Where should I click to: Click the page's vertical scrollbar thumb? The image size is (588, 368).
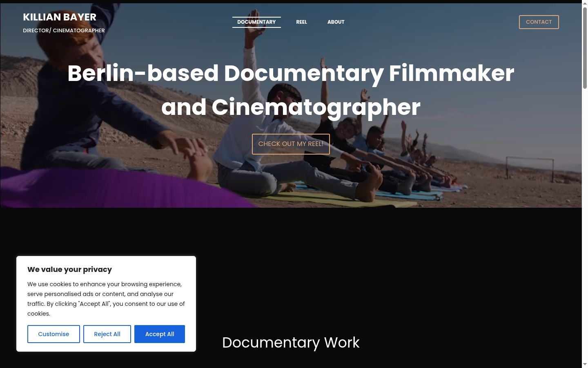585,48
